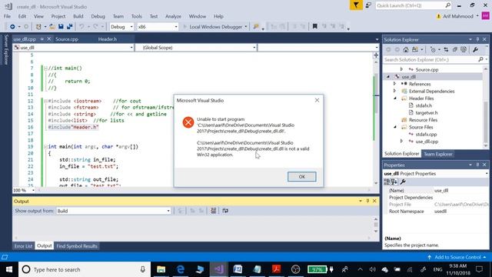Open the Local Windows Debugger dropdown arrow

click(x=246, y=27)
